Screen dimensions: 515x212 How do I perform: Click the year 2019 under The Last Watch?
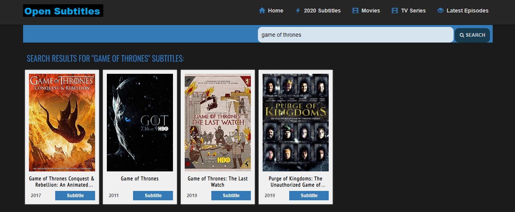pyautogui.click(x=192, y=196)
